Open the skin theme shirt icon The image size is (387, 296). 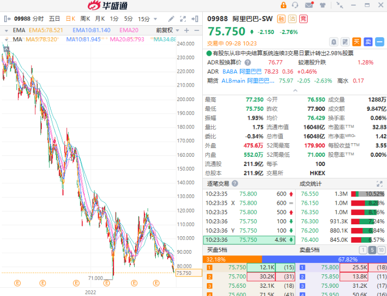[x=322, y=5]
